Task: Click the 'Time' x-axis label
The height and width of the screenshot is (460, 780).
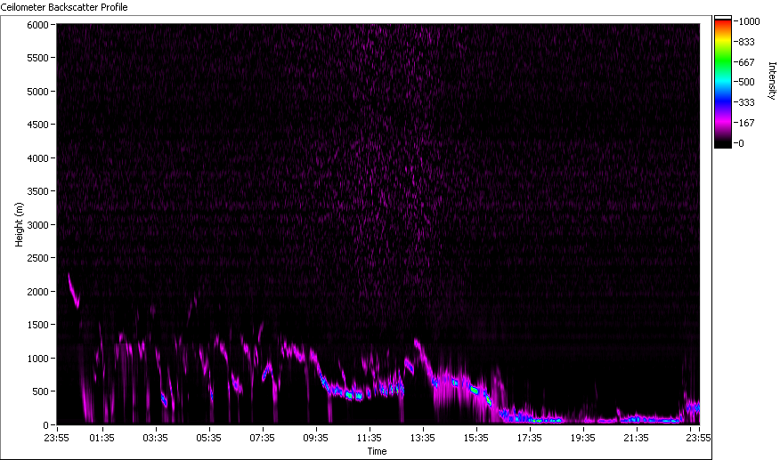Action: (377, 451)
